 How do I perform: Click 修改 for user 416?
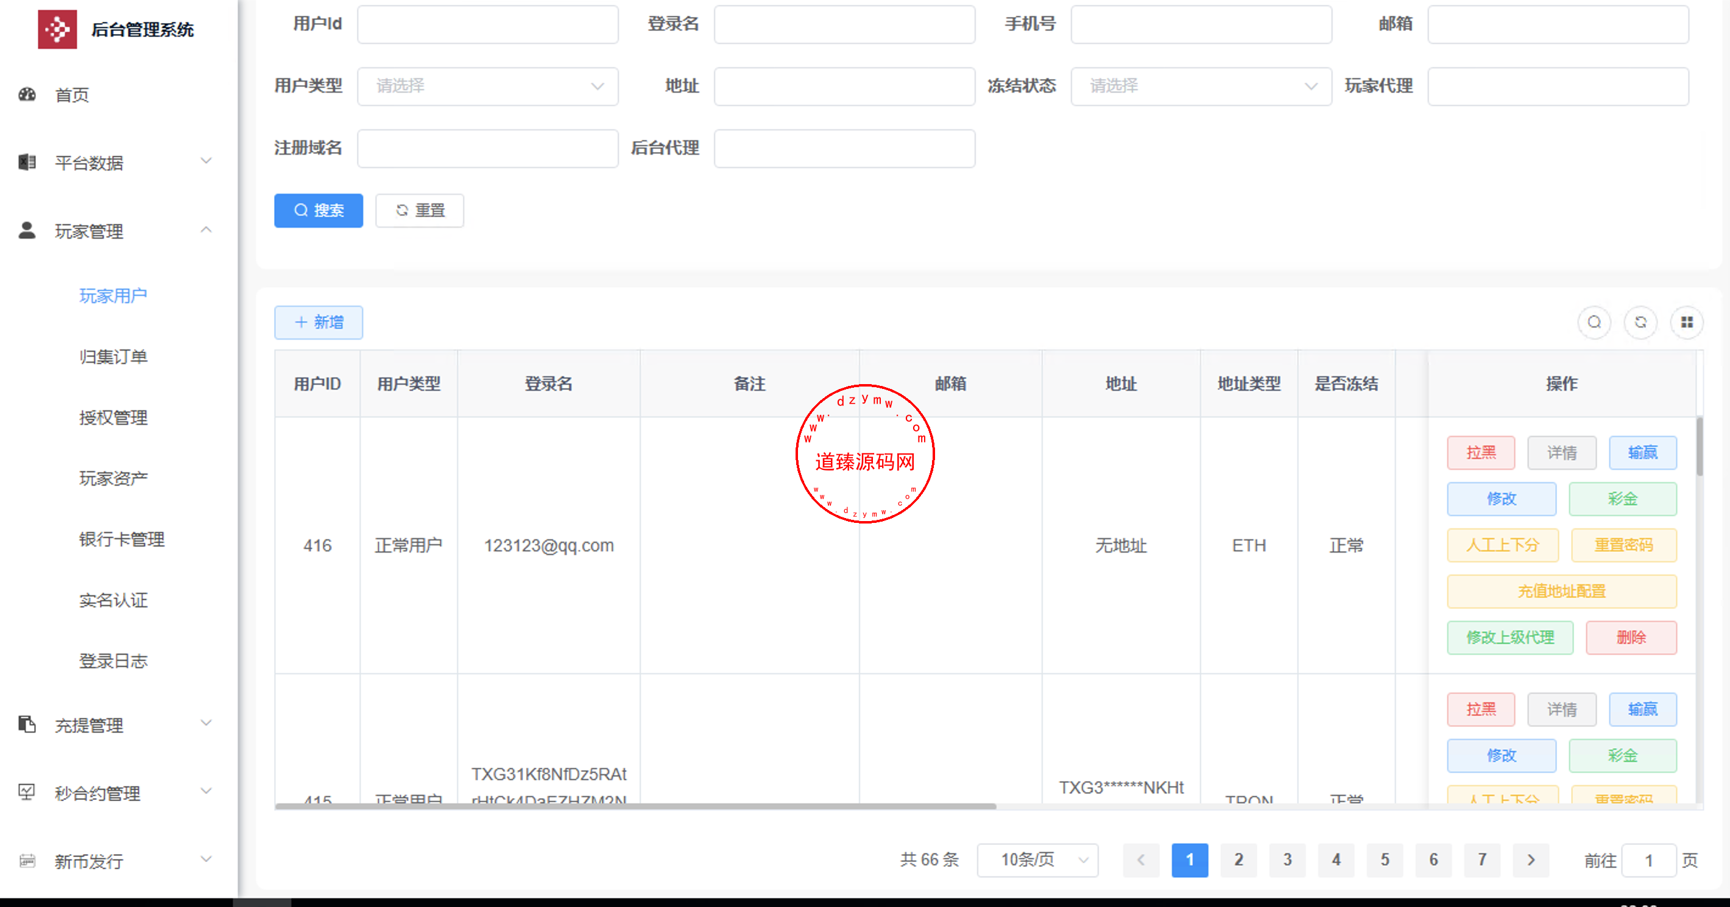(x=1502, y=499)
